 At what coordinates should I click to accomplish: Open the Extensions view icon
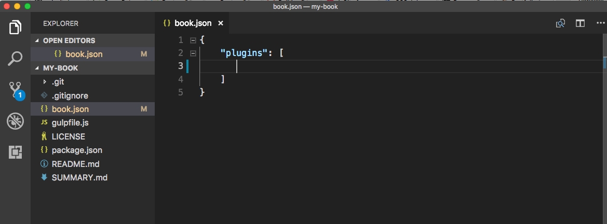point(16,152)
